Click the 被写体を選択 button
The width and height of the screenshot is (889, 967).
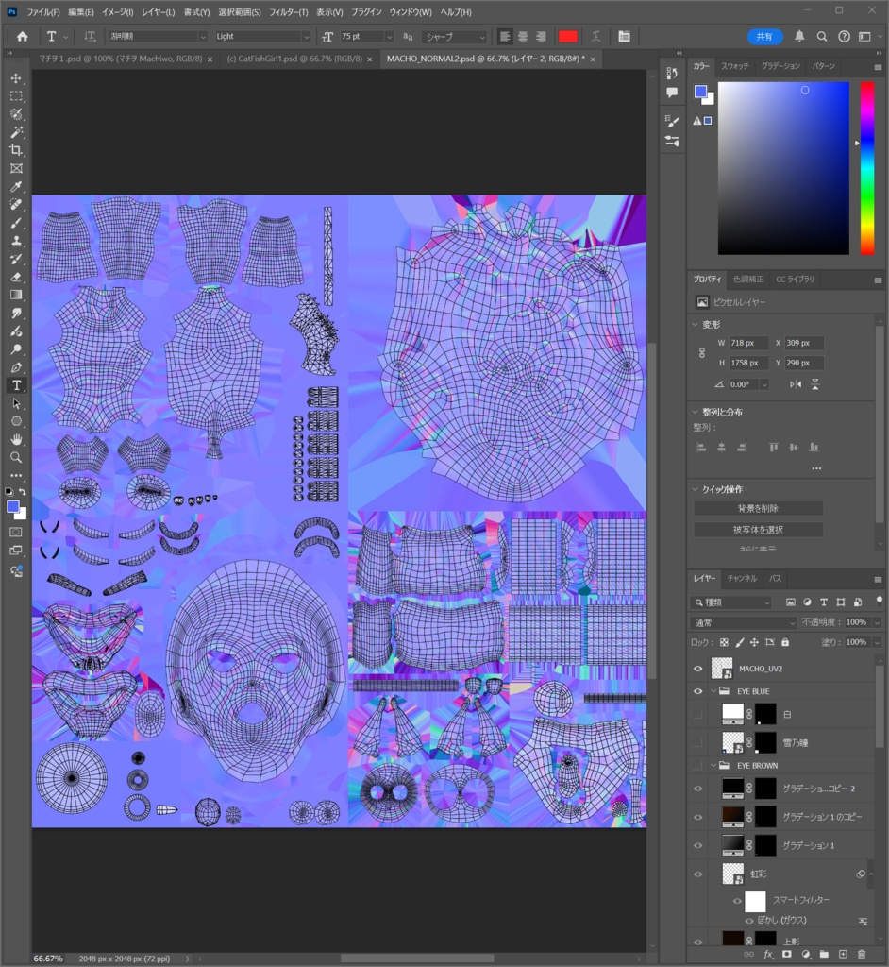pyautogui.click(x=758, y=529)
